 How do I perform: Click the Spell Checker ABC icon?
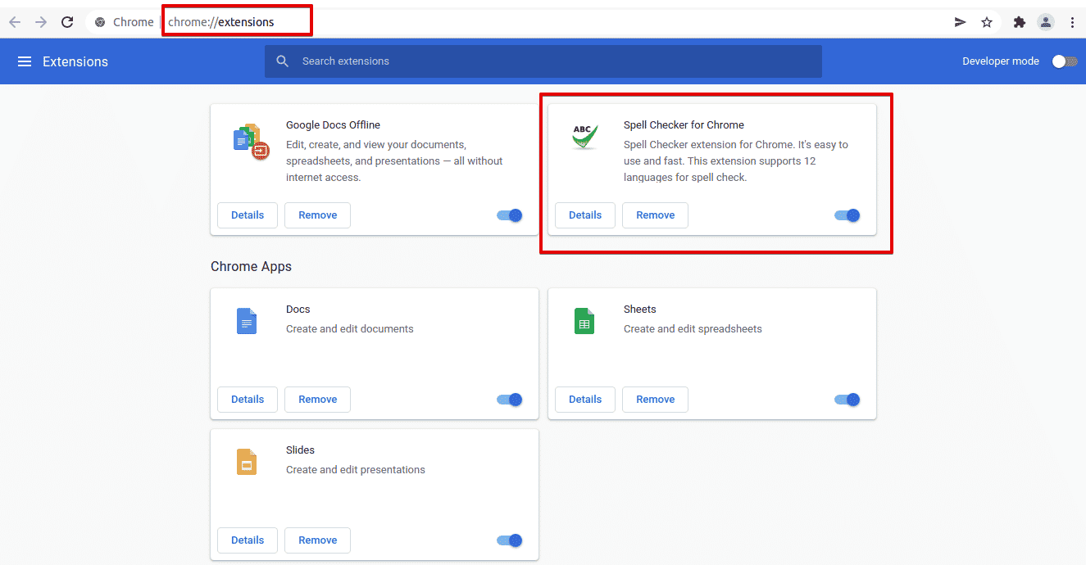coord(584,137)
